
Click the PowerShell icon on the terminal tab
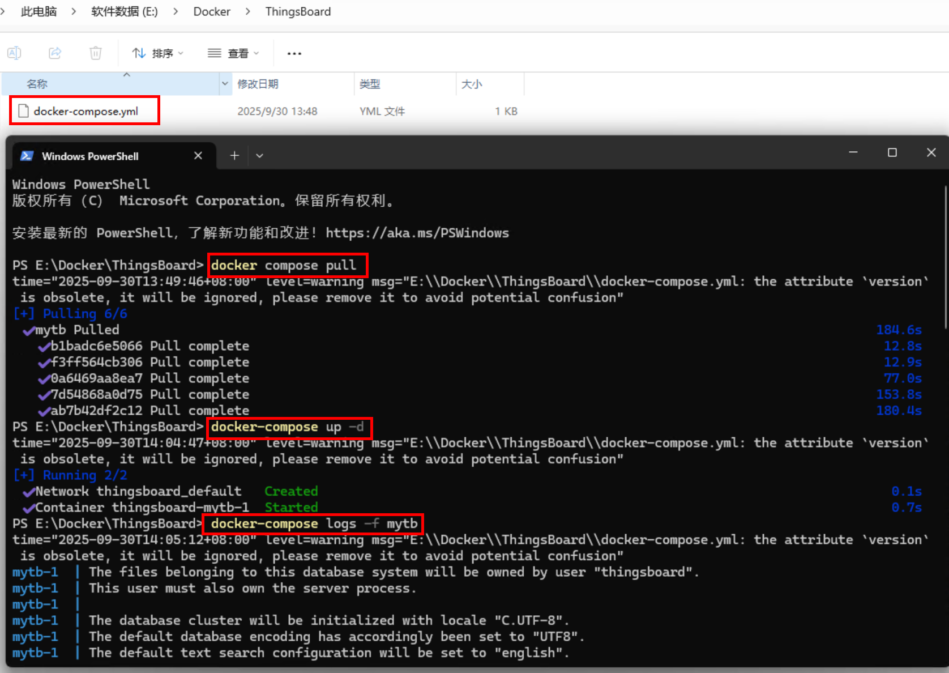tap(27, 156)
